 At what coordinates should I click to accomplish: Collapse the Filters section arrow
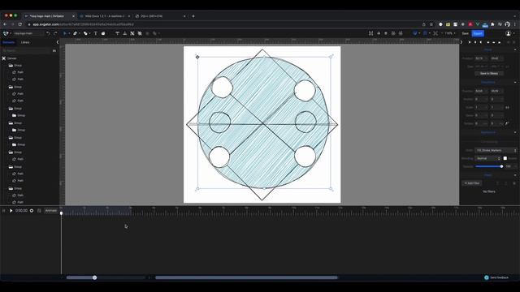[515, 175]
